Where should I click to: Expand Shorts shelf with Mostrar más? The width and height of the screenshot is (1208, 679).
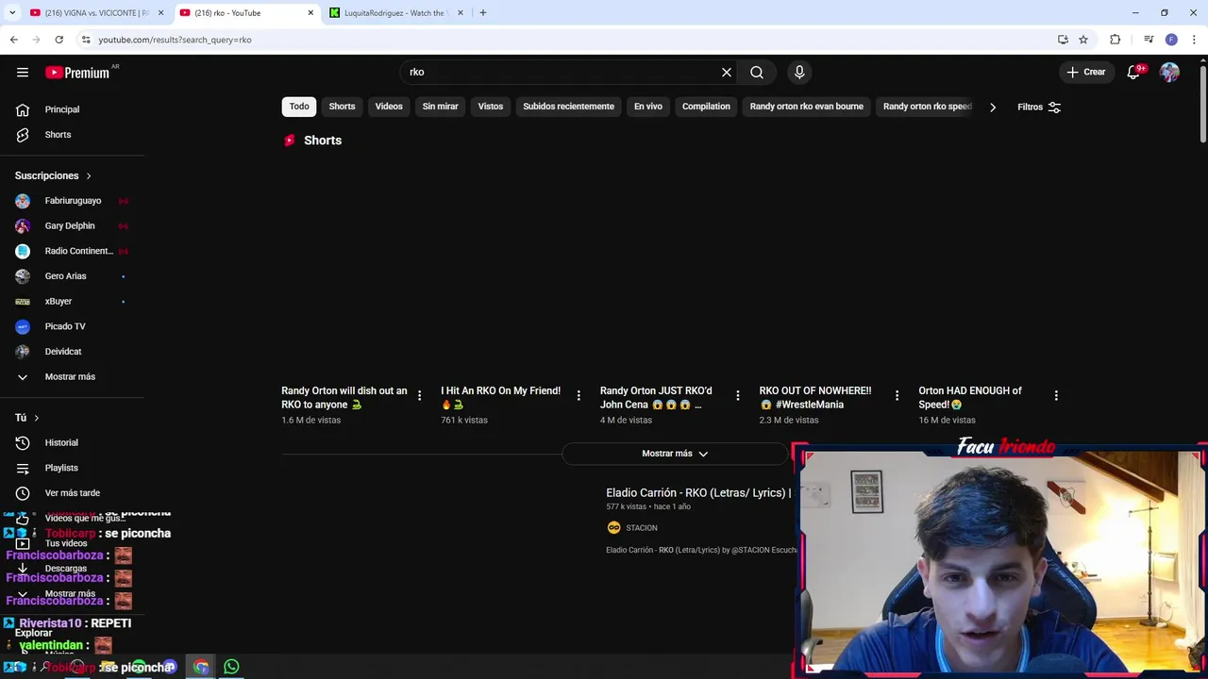(x=675, y=454)
